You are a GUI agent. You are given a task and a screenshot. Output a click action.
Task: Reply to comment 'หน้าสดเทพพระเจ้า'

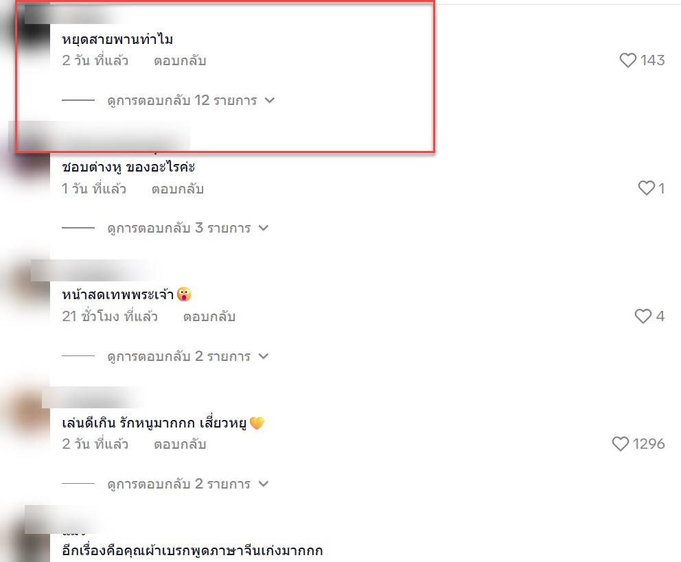pyautogui.click(x=209, y=316)
